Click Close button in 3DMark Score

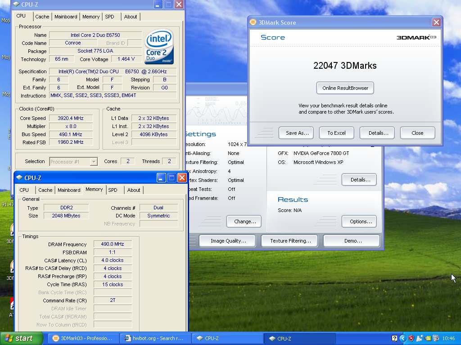[x=417, y=133]
